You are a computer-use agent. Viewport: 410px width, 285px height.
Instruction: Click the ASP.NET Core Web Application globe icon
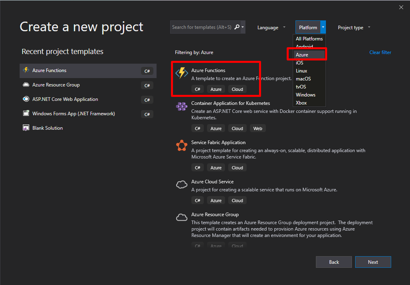point(26,99)
